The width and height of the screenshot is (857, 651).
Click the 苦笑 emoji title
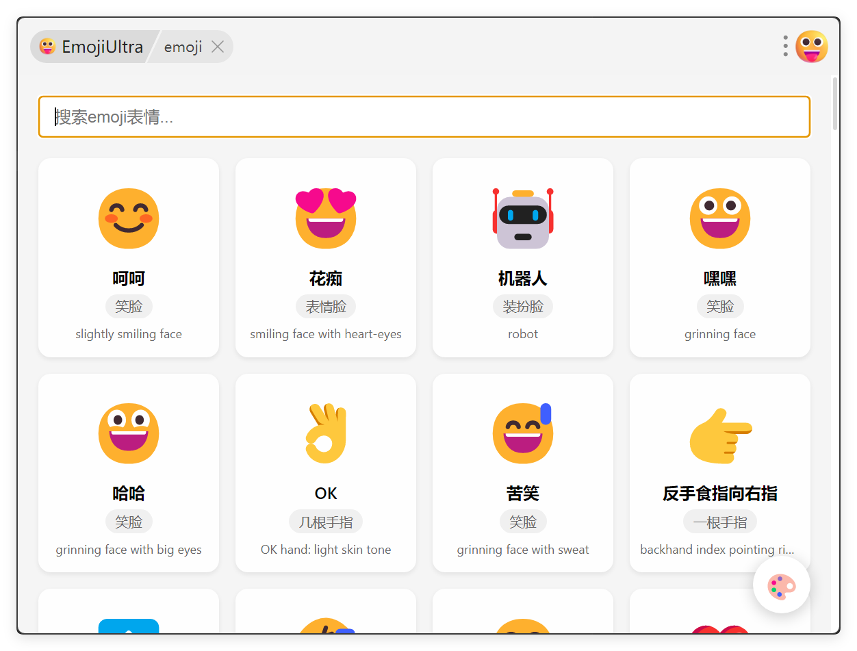[x=523, y=494]
